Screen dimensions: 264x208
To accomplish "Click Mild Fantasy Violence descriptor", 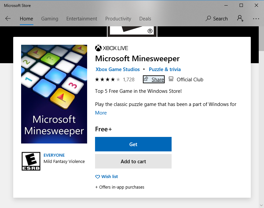I will coord(64,162).
